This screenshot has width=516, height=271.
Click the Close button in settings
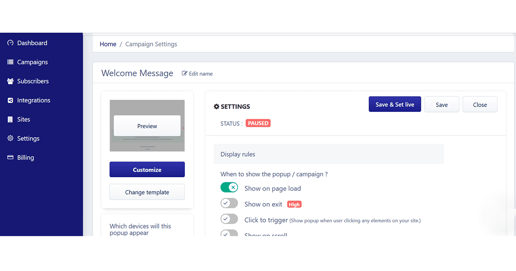pyautogui.click(x=480, y=105)
